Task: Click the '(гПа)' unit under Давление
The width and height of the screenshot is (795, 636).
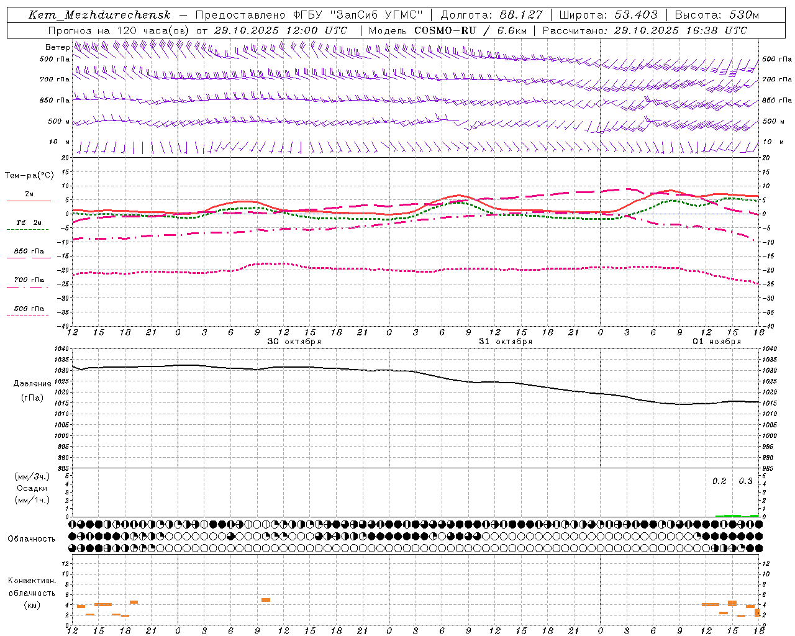Action: point(32,398)
